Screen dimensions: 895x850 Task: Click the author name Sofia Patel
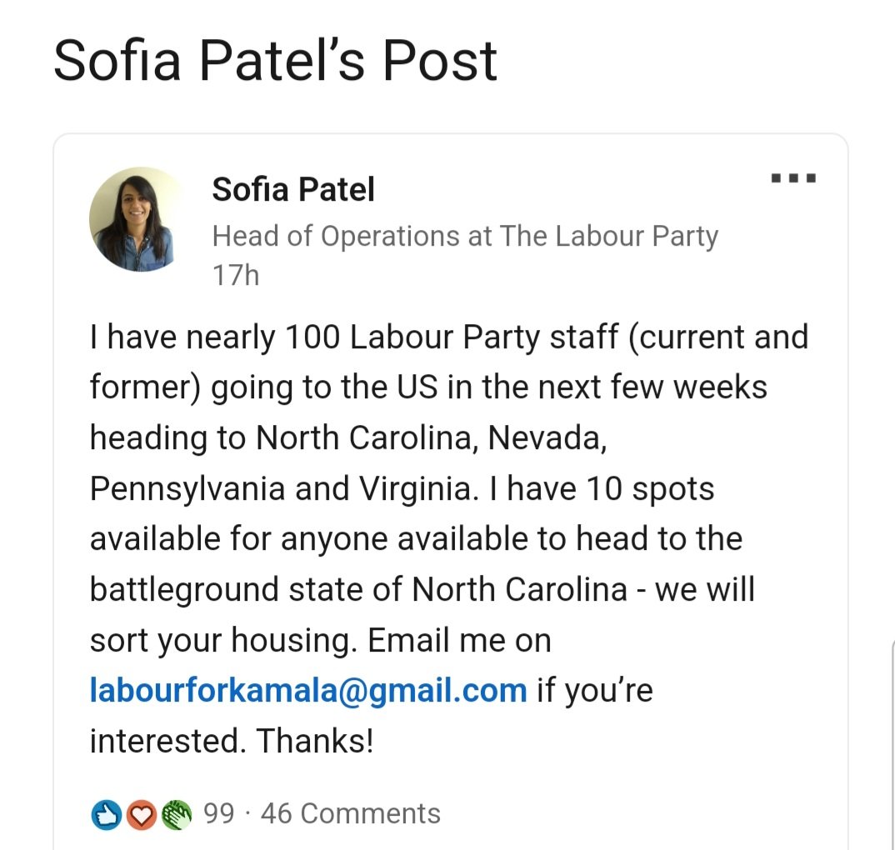[293, 189]
